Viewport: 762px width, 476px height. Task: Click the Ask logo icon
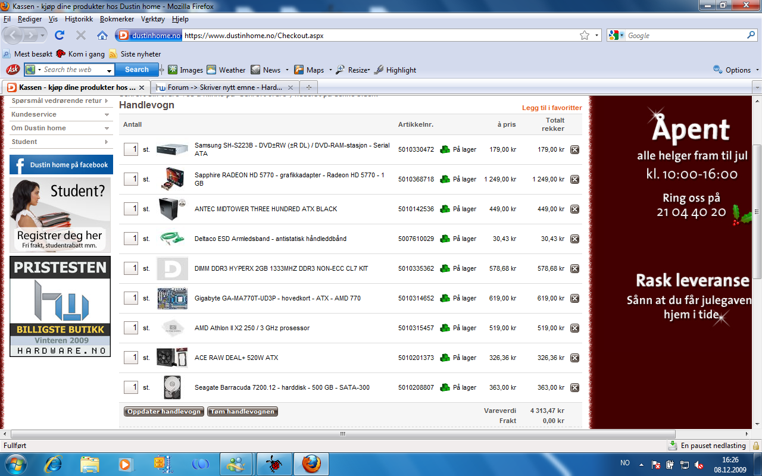click(13, 70)
